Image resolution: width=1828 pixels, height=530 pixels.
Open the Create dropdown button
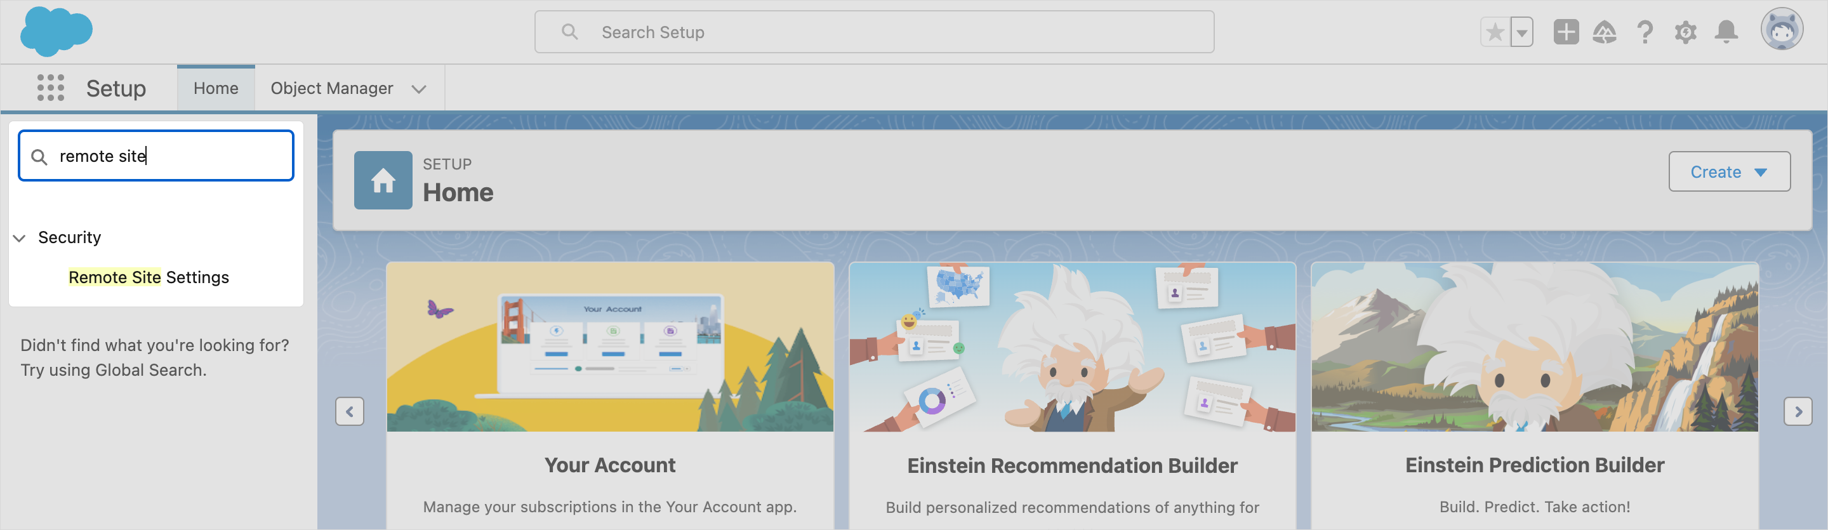click(1728, 172)
